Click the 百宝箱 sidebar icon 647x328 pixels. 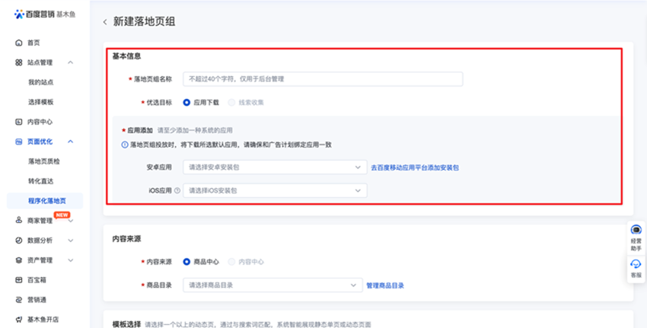[19, 280]
